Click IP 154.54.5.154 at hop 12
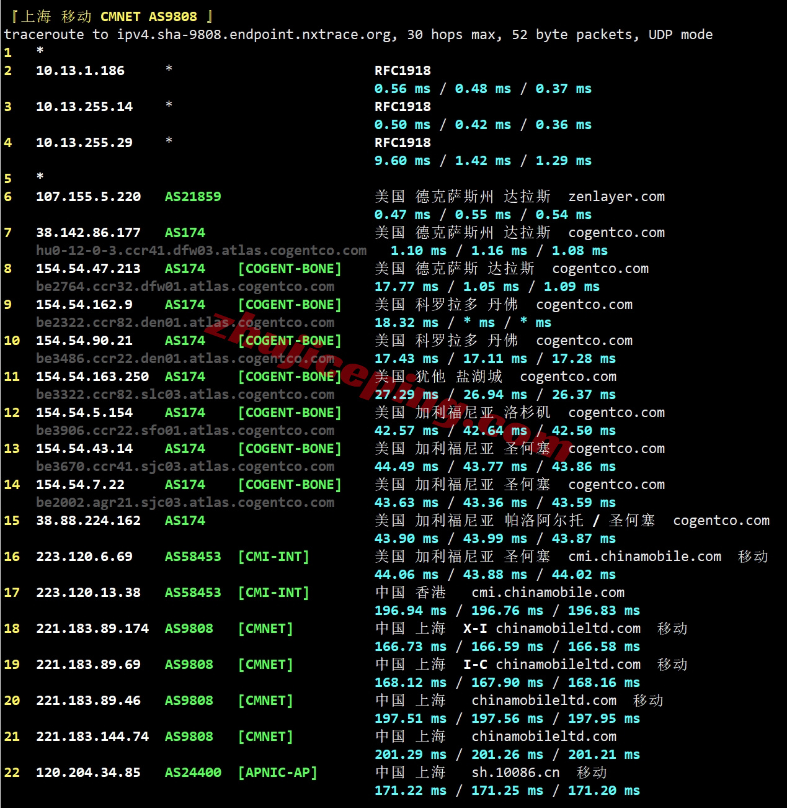 (x=84, y=413)
